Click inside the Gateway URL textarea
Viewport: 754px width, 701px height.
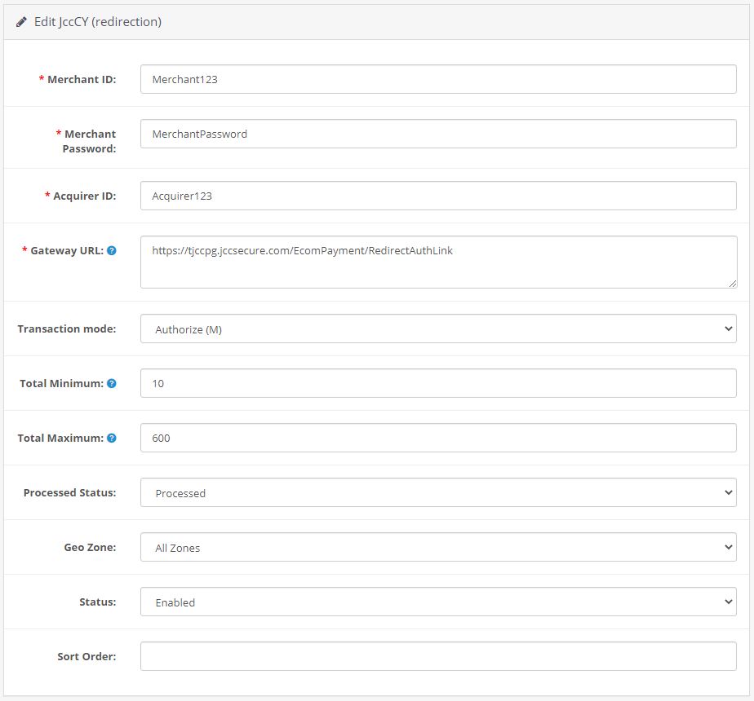(438, 262)
